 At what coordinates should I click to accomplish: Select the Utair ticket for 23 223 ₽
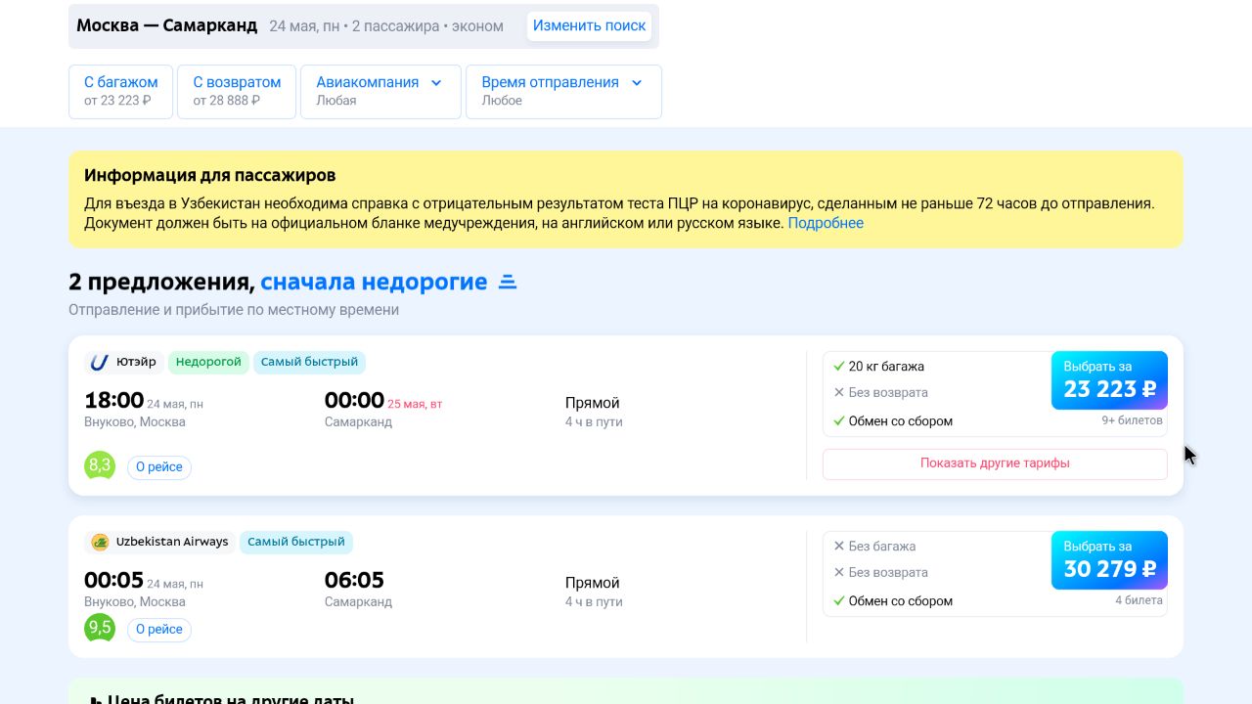[x=1109, y=380]
